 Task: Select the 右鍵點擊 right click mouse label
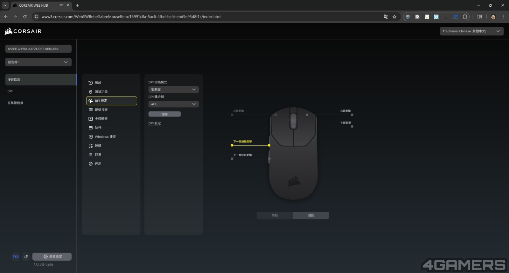[x=345, y=111]
